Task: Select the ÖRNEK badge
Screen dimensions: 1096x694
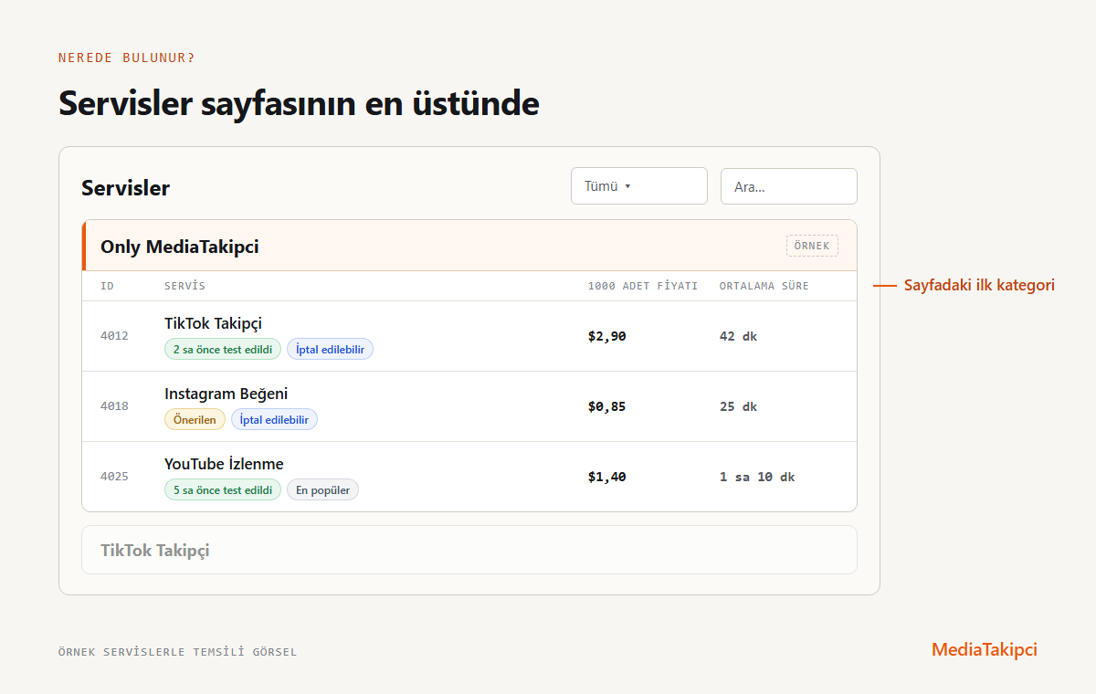Action: point(812,246)
